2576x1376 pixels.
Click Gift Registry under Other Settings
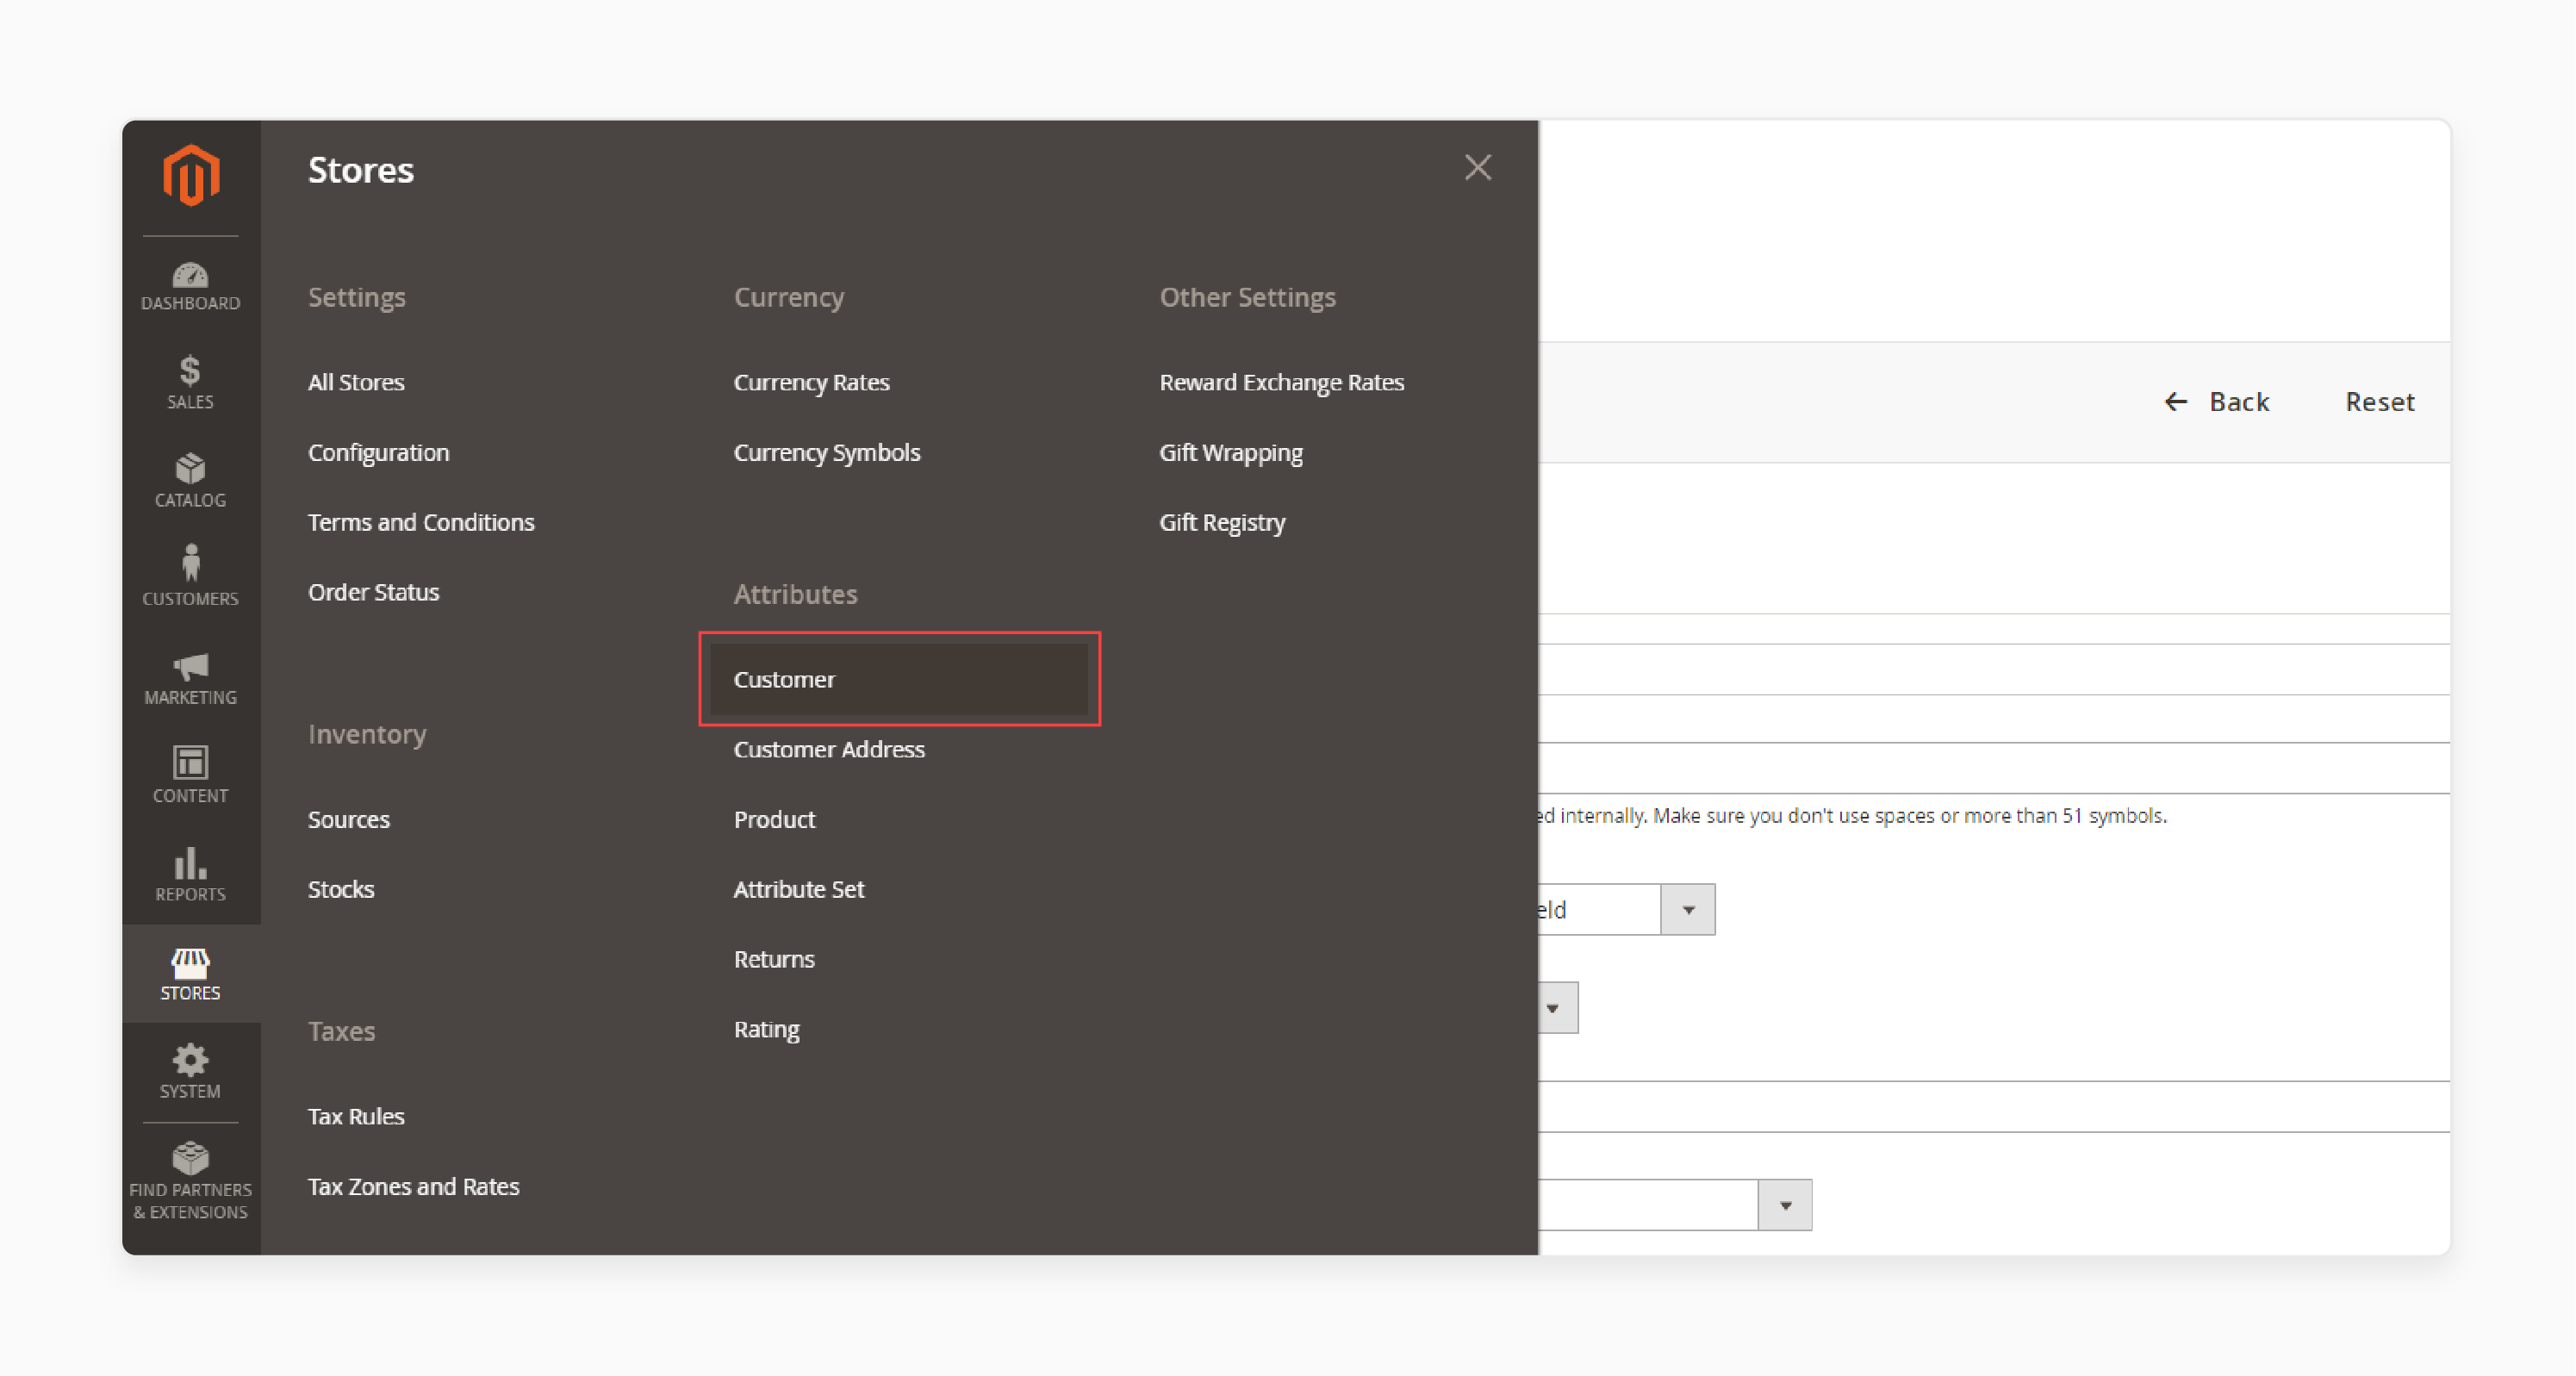click(x=1222, y=521)
